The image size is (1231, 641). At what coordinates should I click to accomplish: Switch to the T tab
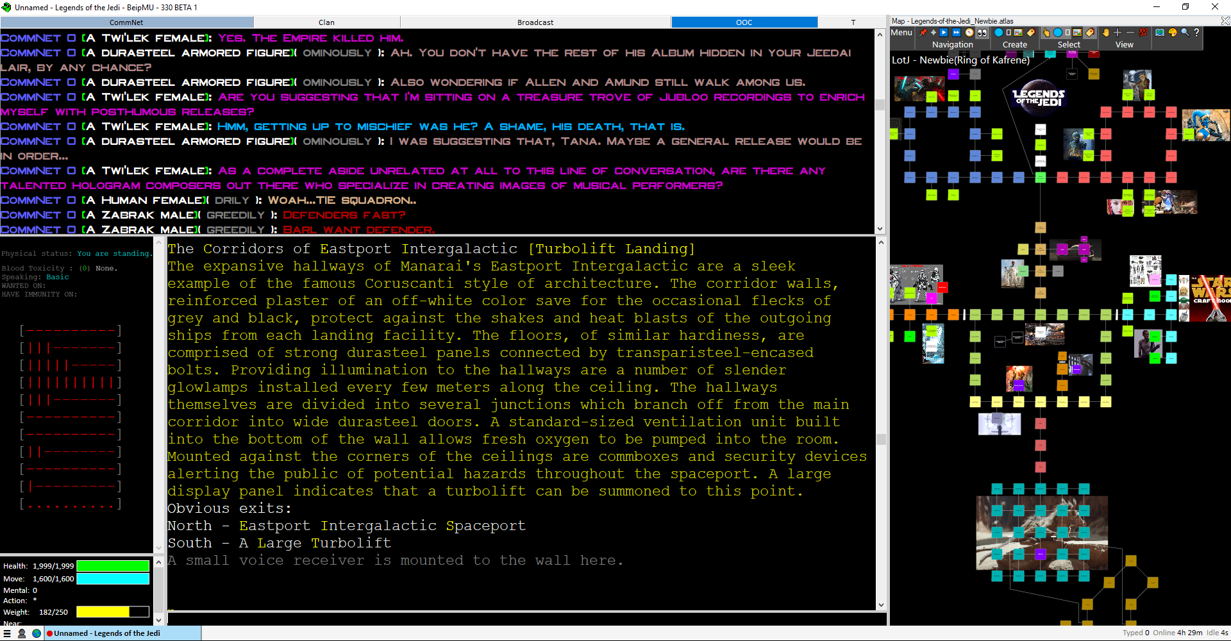tap(853, 22)
